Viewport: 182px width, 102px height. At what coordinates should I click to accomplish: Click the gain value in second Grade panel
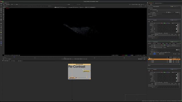(156, 77)
